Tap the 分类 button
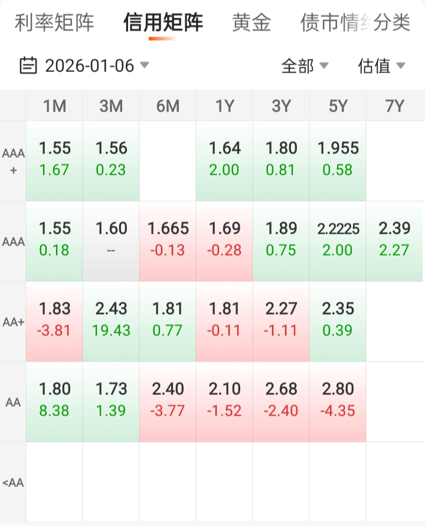This screenshot has width=425, height=526. tap(392, 23)
